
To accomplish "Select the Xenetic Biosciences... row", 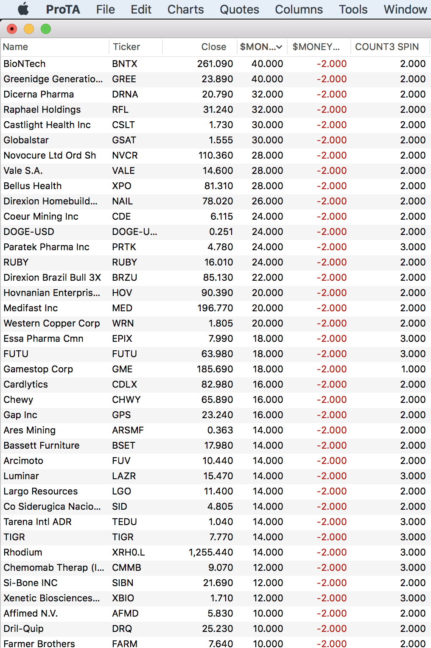I will [215, 598].
